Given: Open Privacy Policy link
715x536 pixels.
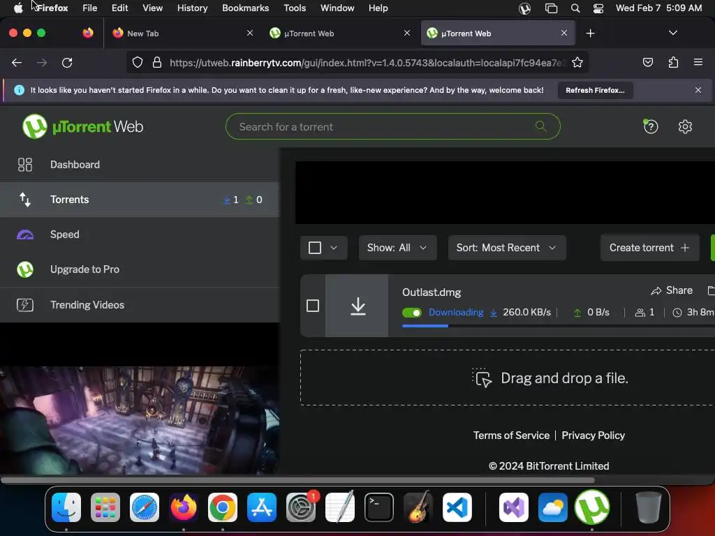Looking at the screenshot, I should point(594,435).
